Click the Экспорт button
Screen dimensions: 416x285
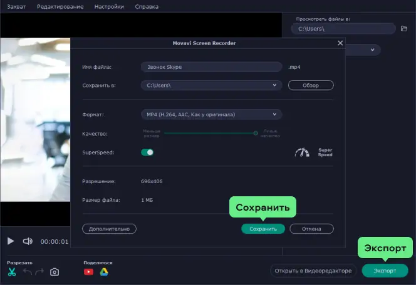pyautogui.click(x=385, y=271)
